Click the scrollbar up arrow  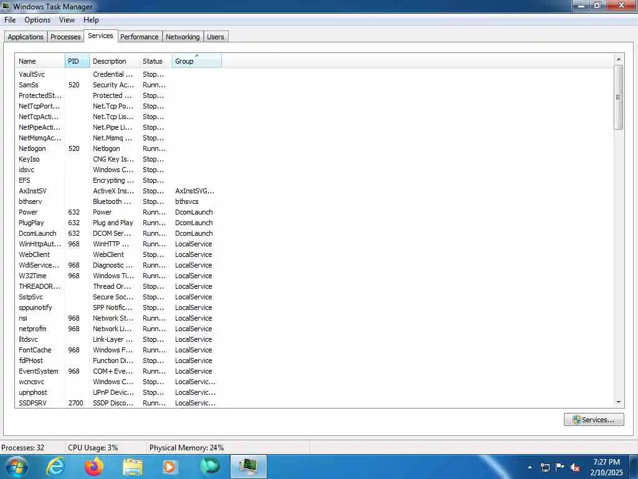point(619,59)
